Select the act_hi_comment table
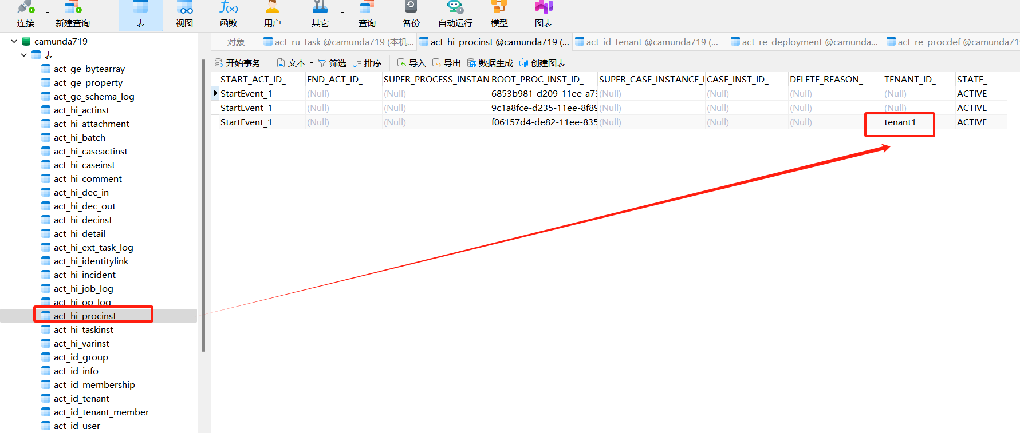The image size is (1020, 433). point(88,178)
